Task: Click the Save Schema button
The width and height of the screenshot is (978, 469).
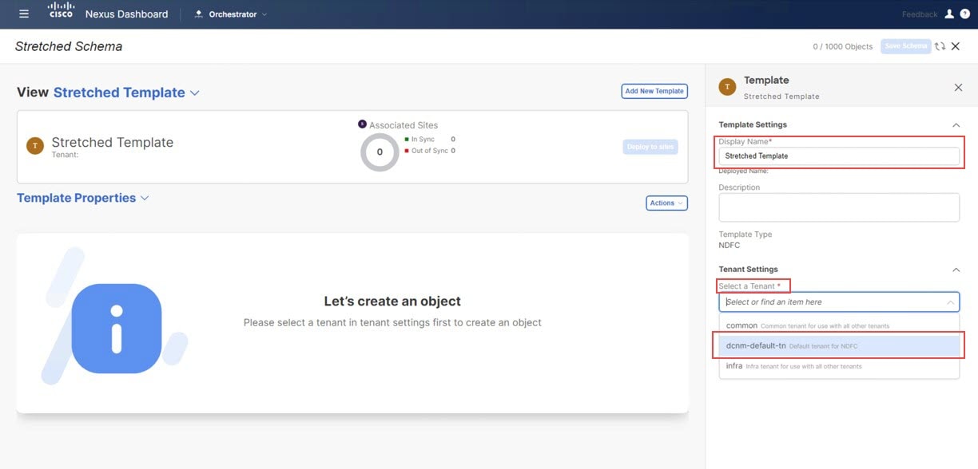Action: pyautogui.click(x=906, y=46)
